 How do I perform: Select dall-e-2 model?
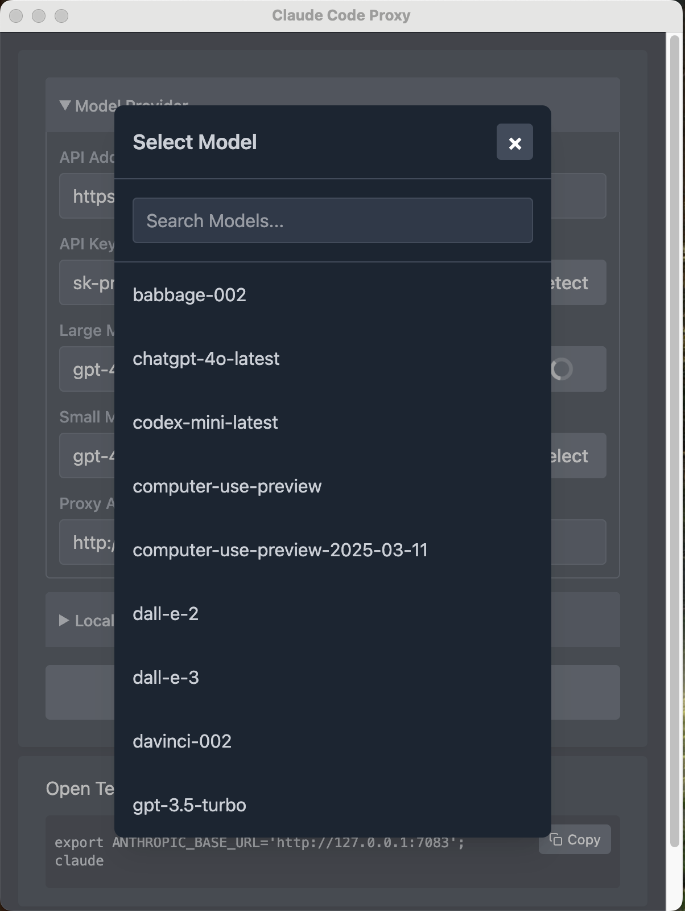pyautogui.click(x=332, y=614)
